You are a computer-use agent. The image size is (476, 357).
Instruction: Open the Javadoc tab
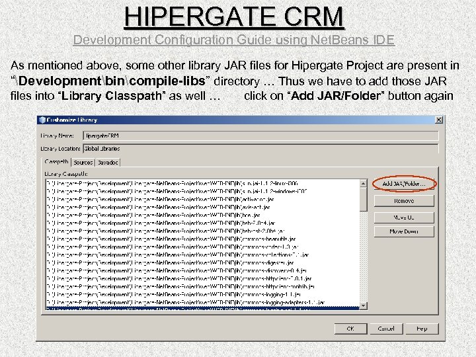(x=108, y=163)
